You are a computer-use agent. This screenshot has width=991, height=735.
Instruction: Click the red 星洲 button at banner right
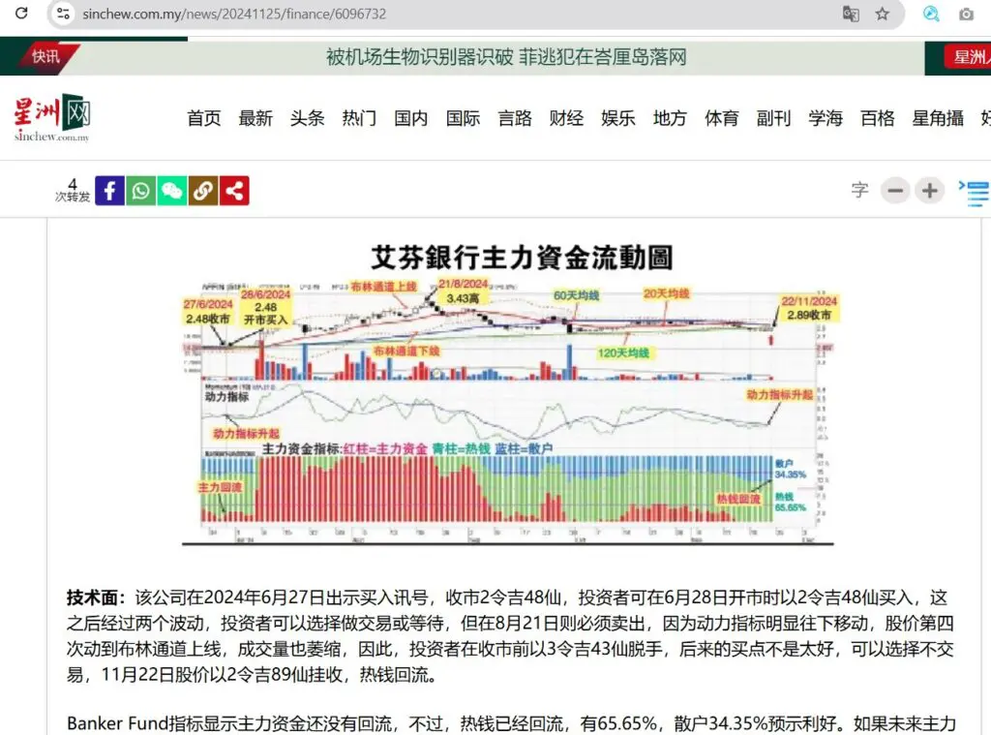(x=968, y=57)
